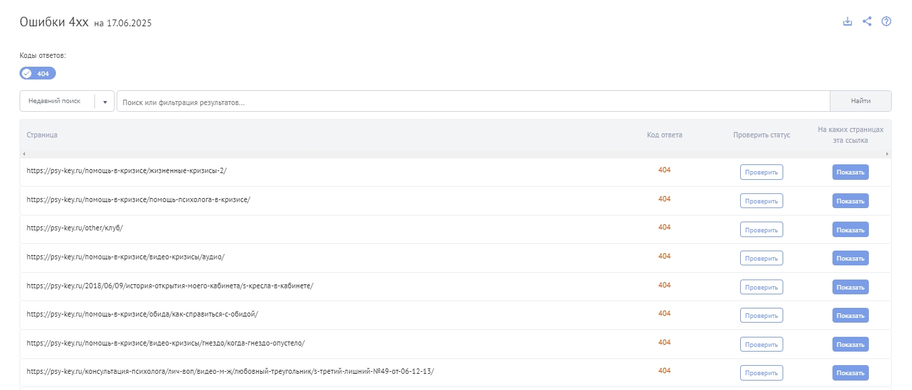
Task: Click Показать for жизненные-кризисы-2 row
Action: (x=851, y=172)
